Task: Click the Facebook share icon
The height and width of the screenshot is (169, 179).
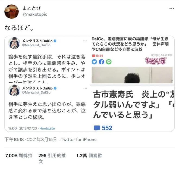Action: coord(102,62)
